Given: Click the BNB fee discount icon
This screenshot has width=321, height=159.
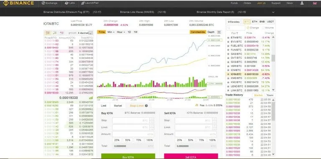Looking at the screenshot, I should coord(197,105).
